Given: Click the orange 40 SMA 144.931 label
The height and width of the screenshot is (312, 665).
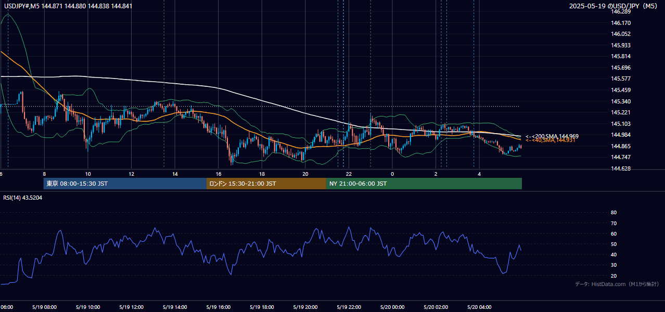Looking at the screenshot, I should click(550, 140).
